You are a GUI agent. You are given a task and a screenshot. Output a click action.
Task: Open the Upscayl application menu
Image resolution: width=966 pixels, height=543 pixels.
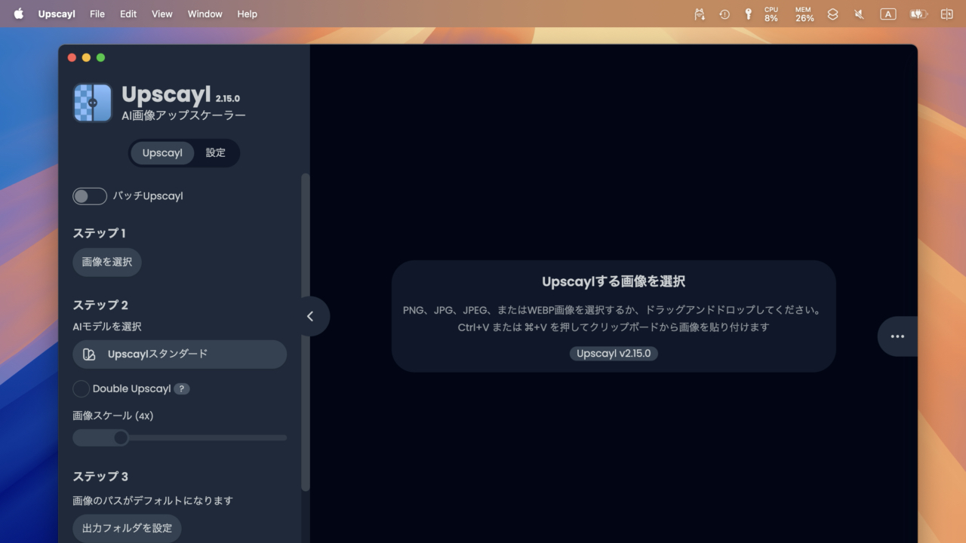pyautogui.click(x=57, y=14)
